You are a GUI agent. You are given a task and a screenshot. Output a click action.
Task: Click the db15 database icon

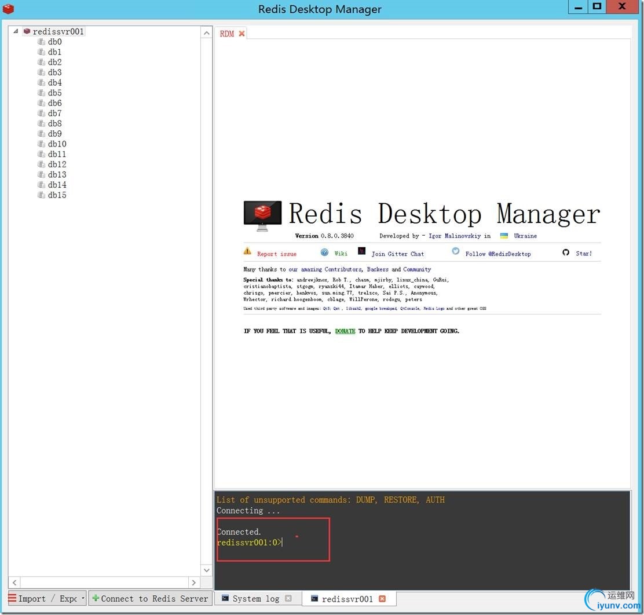click(x=41, y=195)
